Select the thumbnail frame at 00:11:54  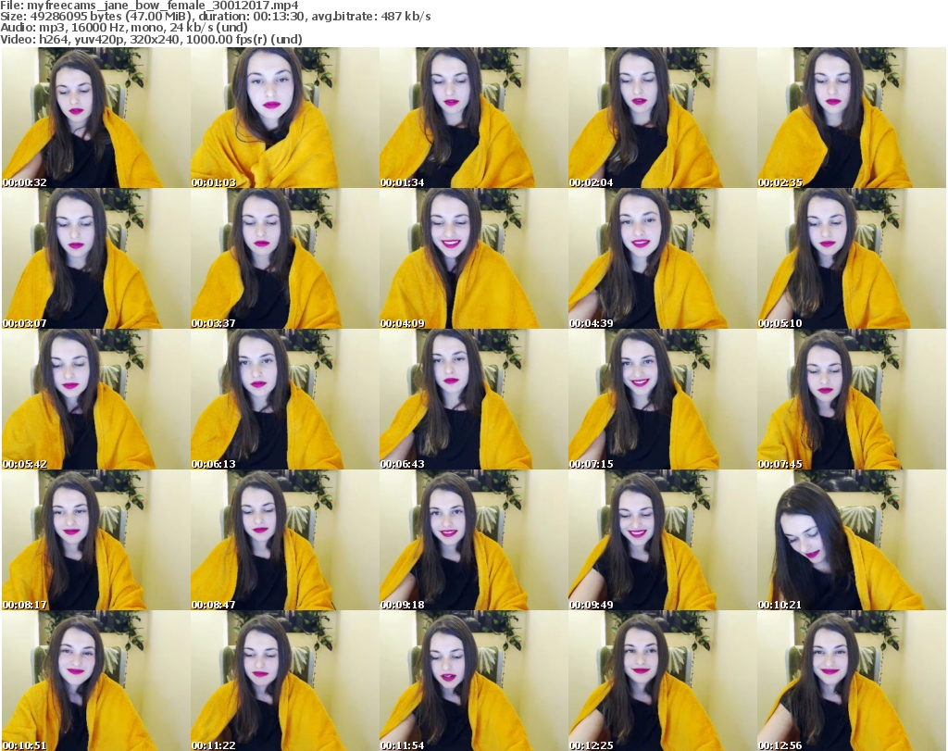(473, 681)
